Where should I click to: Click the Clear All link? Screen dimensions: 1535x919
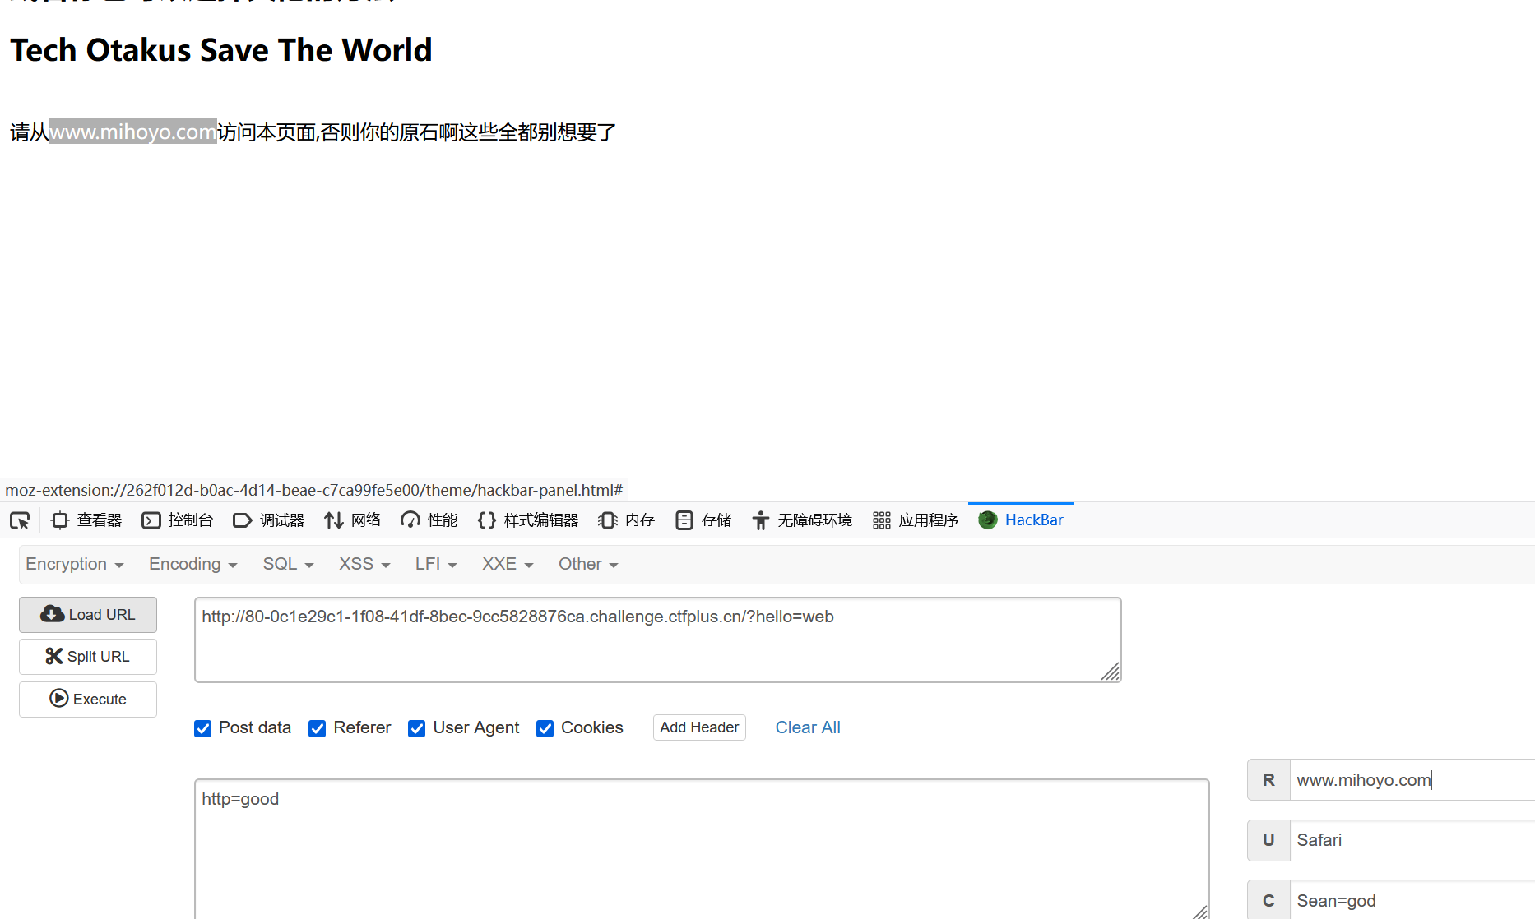(x=808, y=727)
